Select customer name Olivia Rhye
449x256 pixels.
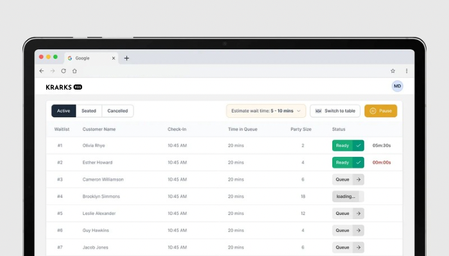tap(94, 145)
